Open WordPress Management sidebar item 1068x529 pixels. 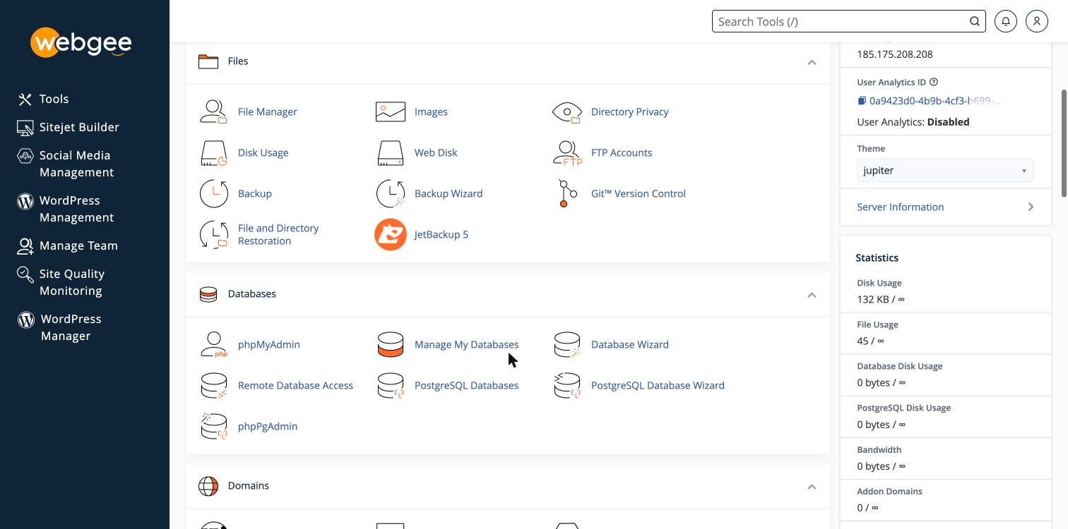point(66,209)
